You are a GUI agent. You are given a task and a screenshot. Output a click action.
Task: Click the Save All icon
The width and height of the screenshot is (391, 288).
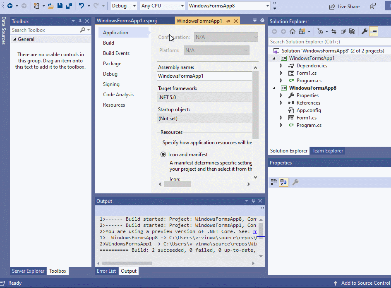coord(69,6)
